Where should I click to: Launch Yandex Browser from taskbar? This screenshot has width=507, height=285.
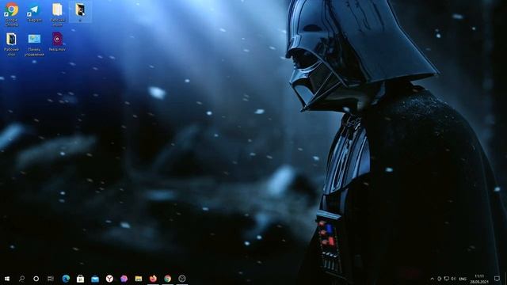(109, 279)
